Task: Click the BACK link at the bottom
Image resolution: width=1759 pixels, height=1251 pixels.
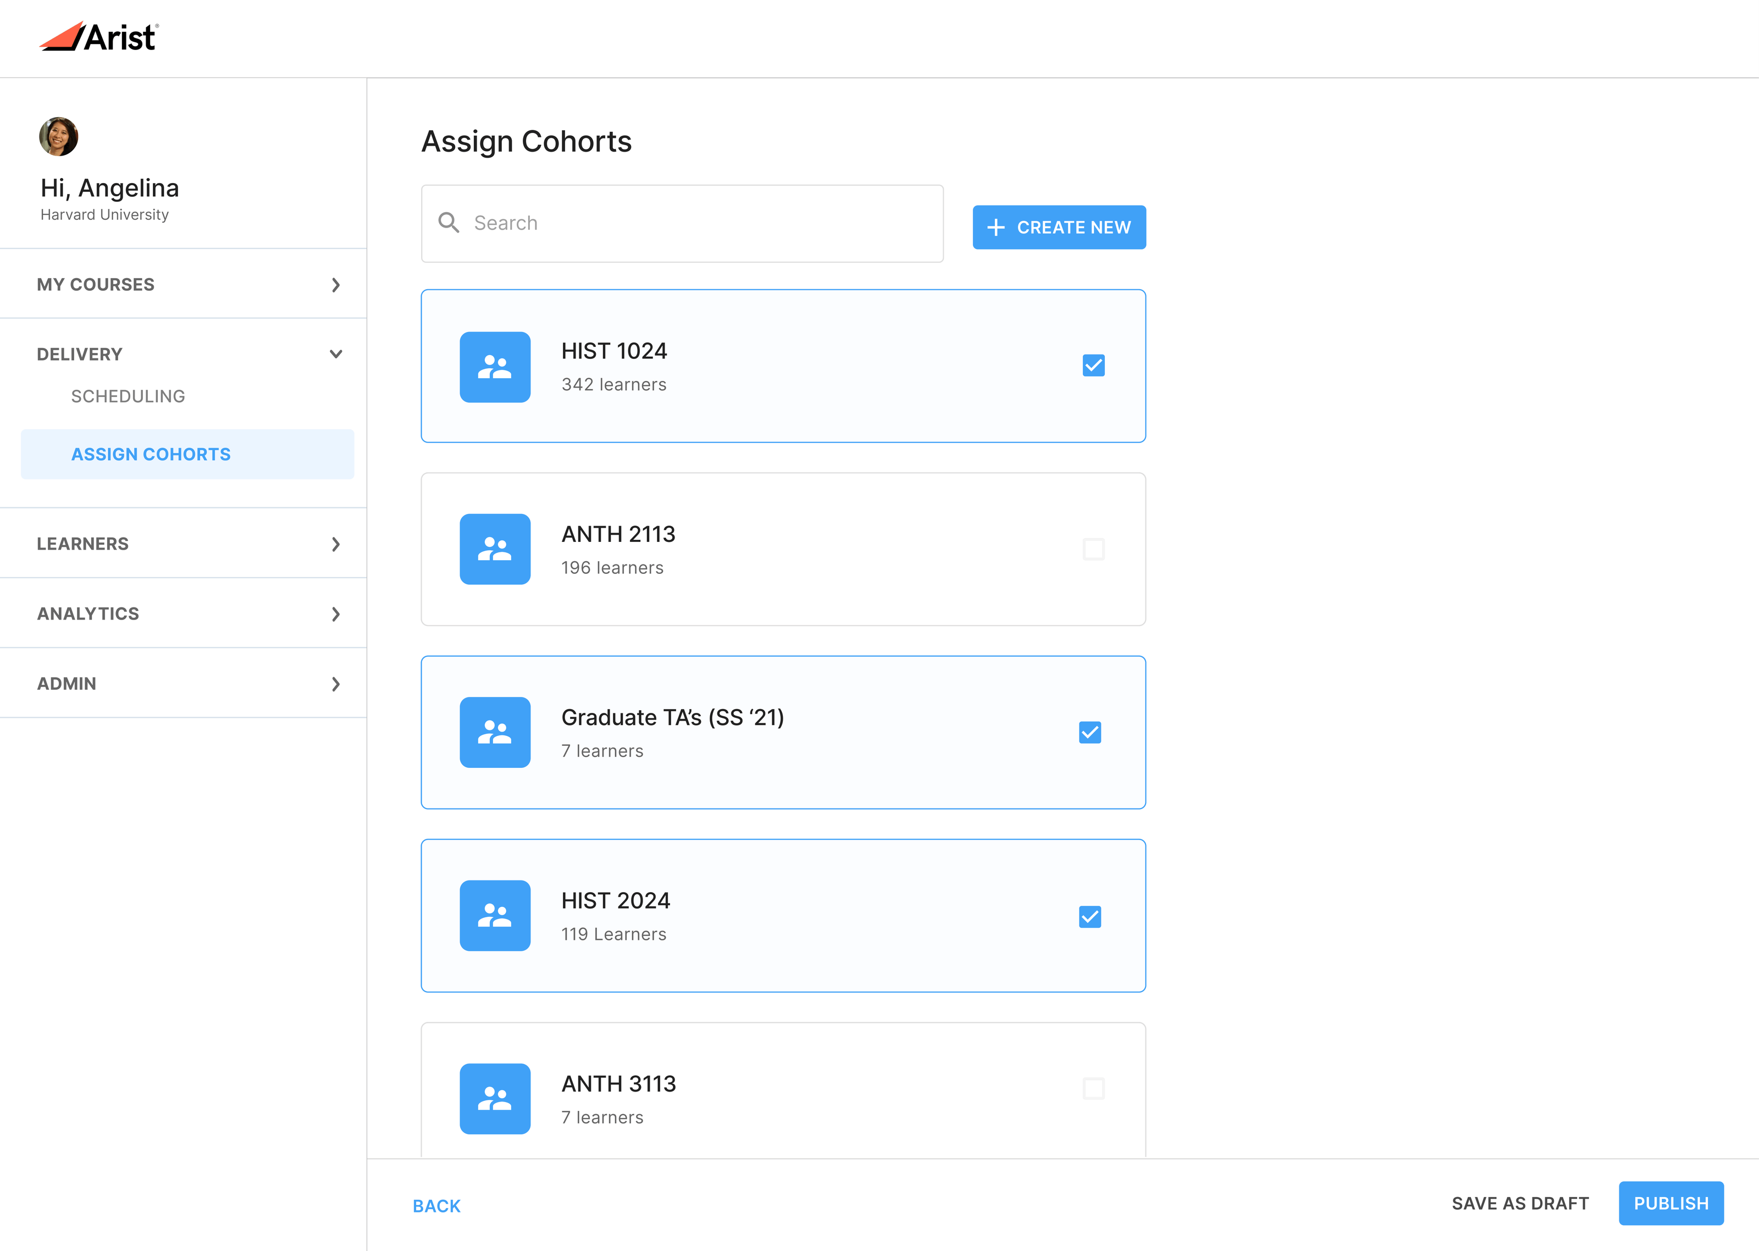Action: click(436, 1205)
